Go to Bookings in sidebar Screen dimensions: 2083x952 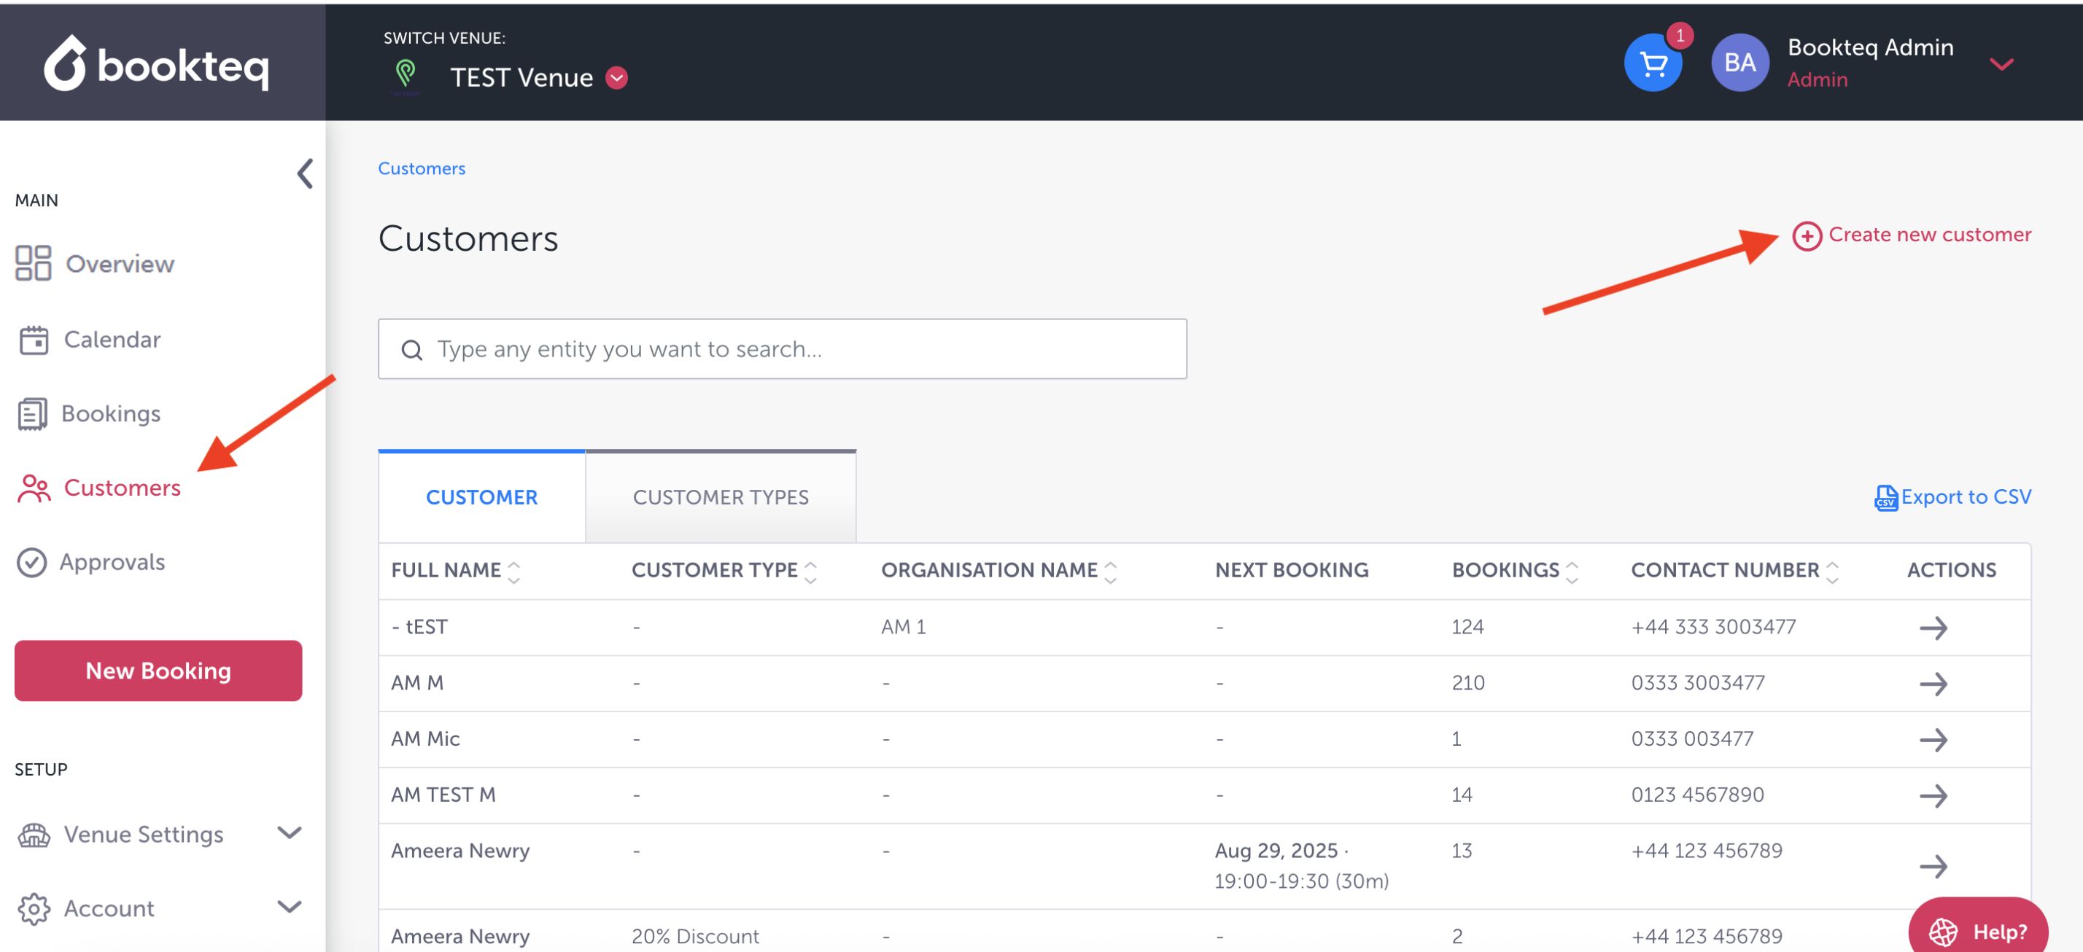(x=111, y=414)
